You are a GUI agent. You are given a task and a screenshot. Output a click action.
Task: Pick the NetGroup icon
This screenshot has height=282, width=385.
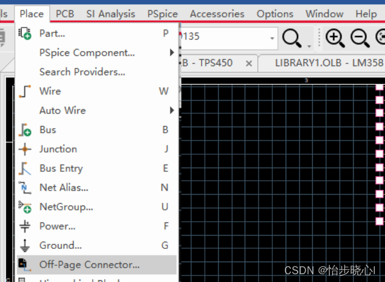click(25, 207)
